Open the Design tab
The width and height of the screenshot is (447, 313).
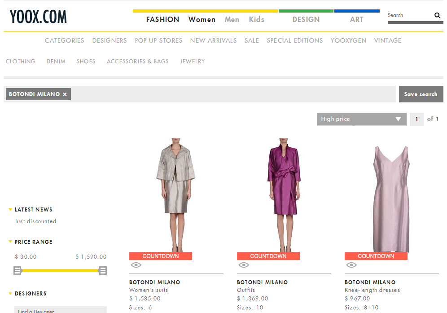pyautogui.click(x=306, y=19)
